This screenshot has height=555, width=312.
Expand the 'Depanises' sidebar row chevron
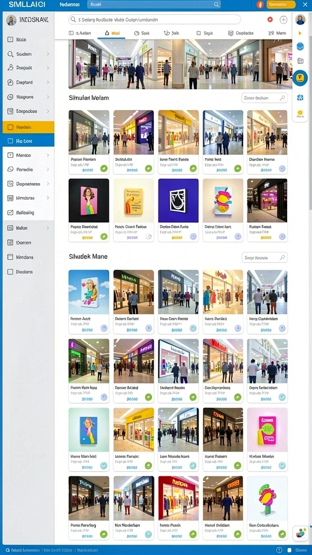48,184
